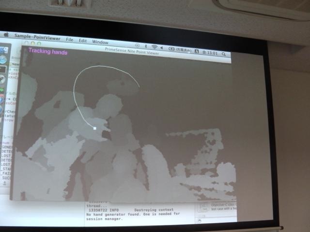Close the PrimeSense Nite Point Viewer window
This screenshot has height=232, width=310.
pos(26,43)
